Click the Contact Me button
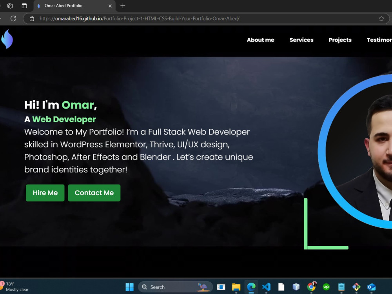392x294 pixels. (94, 193)
